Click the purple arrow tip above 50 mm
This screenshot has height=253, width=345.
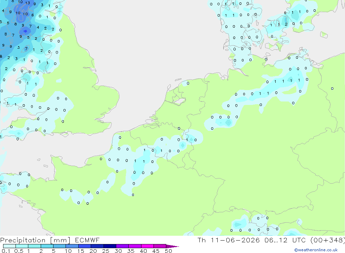[x=172, y=246]
